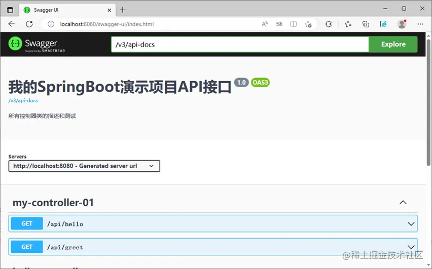Open the collections icon

tap(366, 24)
